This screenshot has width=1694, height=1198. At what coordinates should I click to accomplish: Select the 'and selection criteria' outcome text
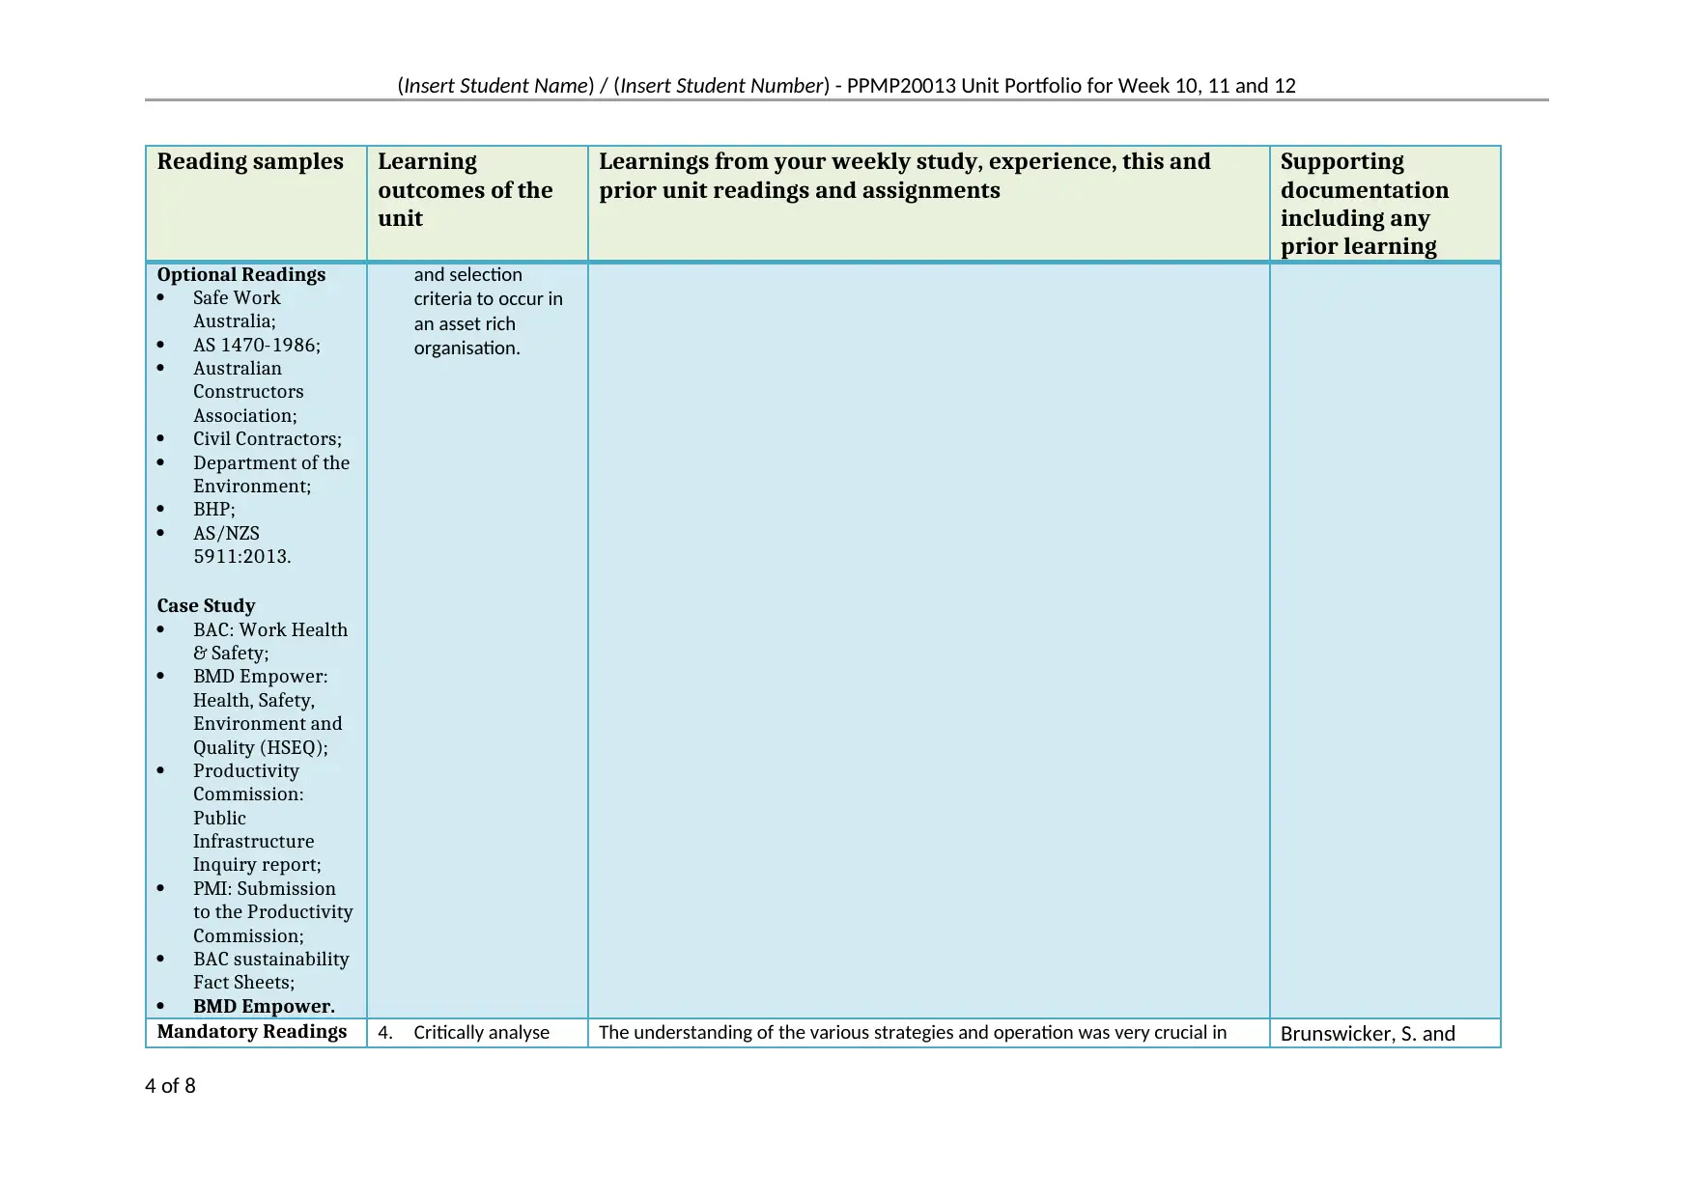(x=489, y=311)
